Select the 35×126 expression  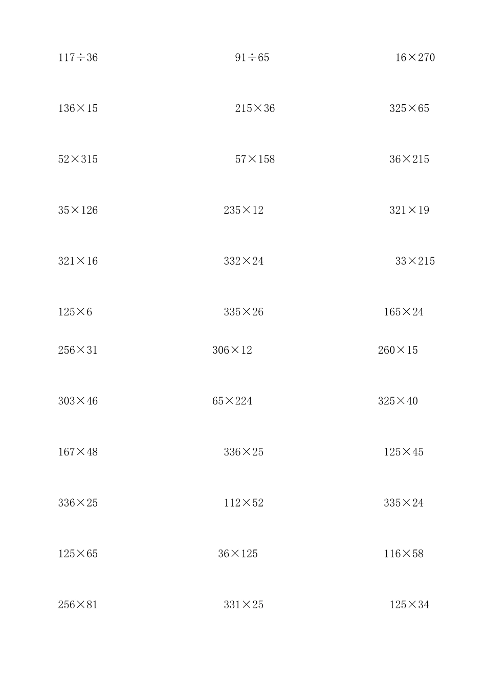78,210
